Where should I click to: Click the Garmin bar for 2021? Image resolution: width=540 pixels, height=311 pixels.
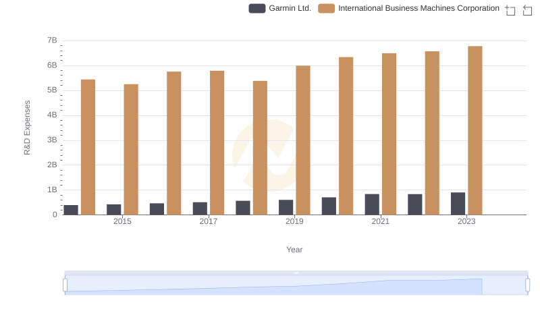tap(372, 204)
